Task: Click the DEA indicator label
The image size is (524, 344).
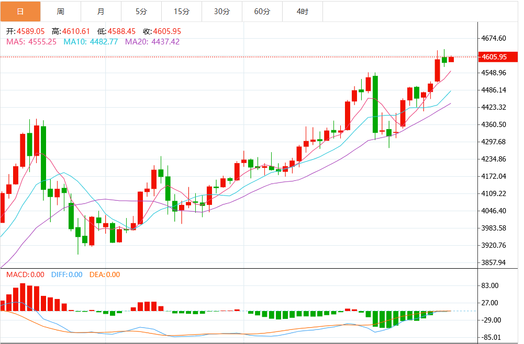Action: pyautogui.click(x=105, y=274)
